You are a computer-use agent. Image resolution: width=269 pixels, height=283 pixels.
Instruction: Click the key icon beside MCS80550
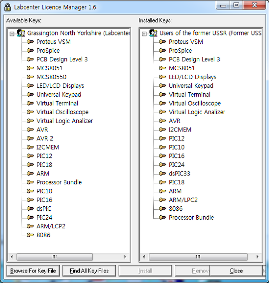point(30,77)
